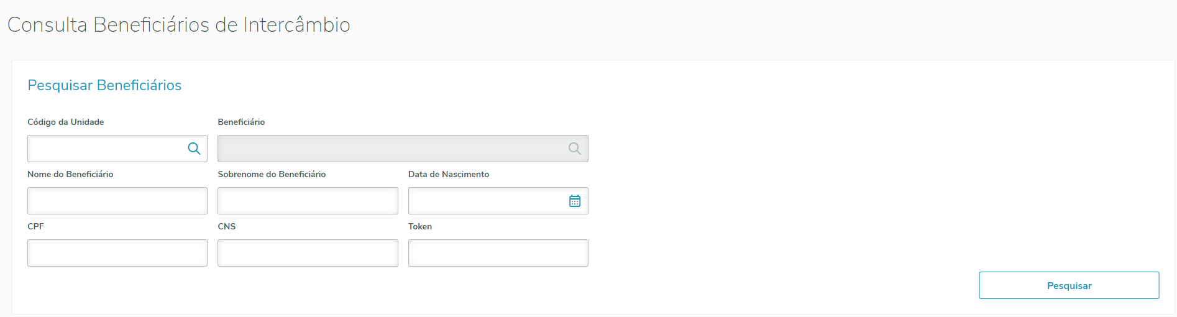The height and width of the screenshot is (317, 1177).
Task: Click the Beneficiário field magnifier icon
Action: 575,149
